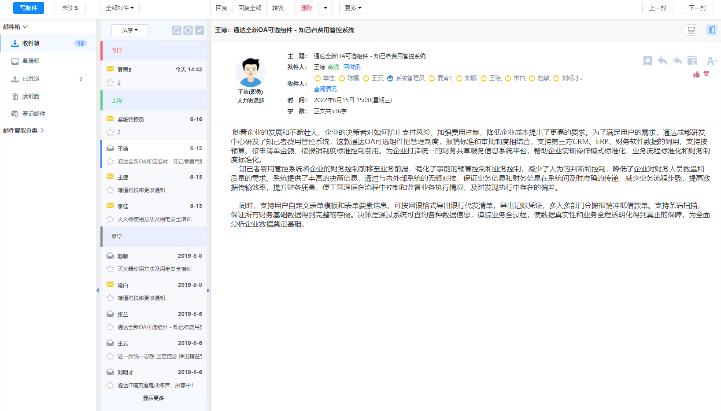The image size is (721, 411).
Task: Toggle the select-all checkmark in mail list
Action: [200, 30]
